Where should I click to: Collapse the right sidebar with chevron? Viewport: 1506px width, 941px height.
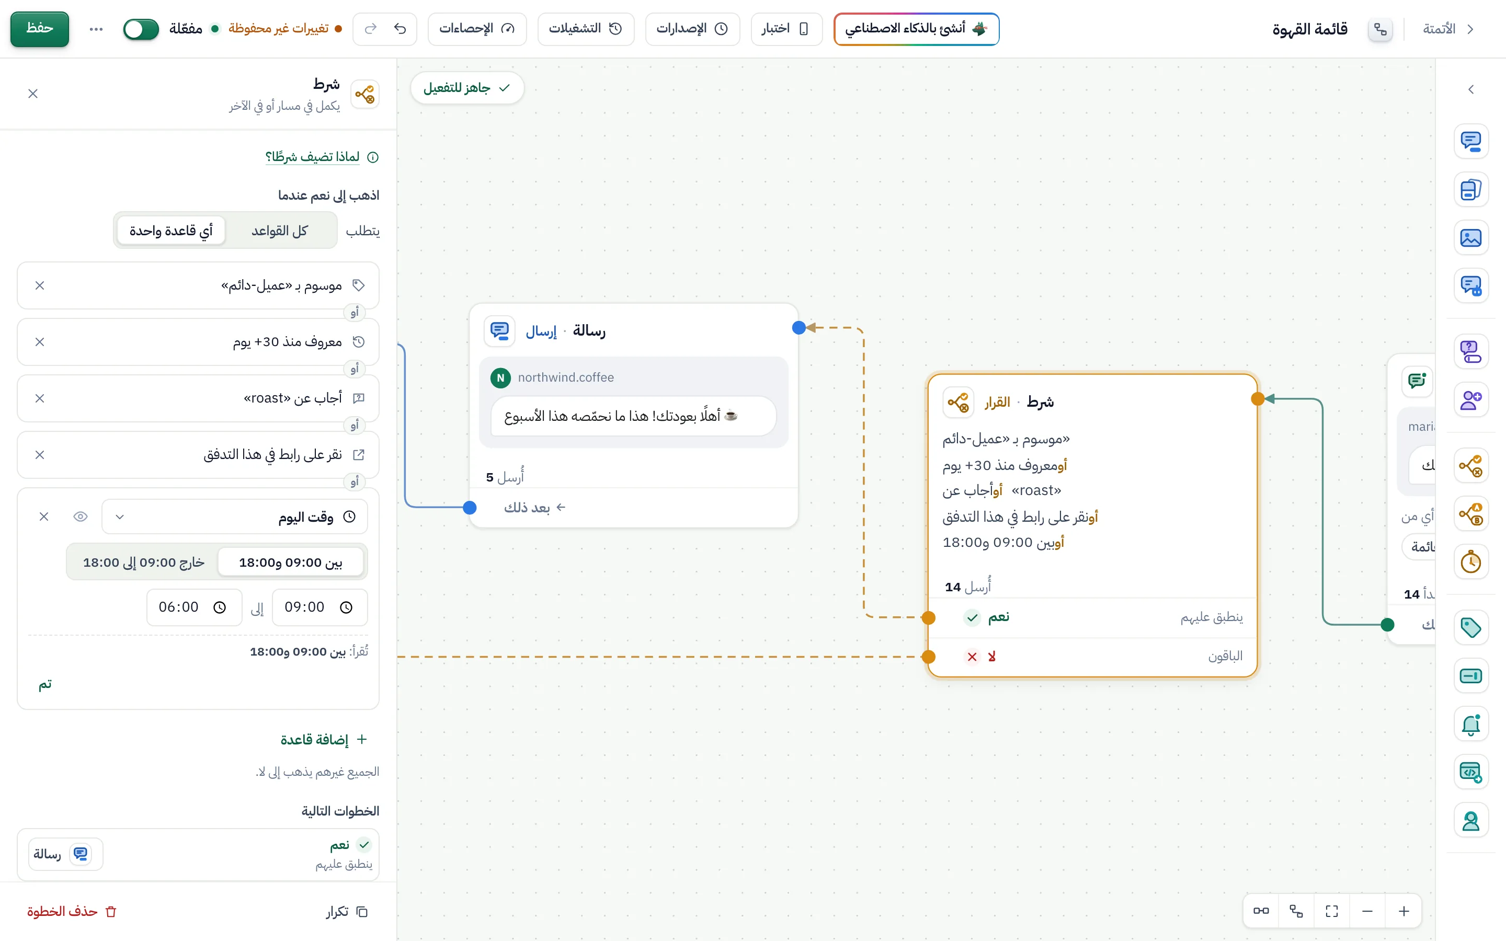click(x=1471, y=89)
